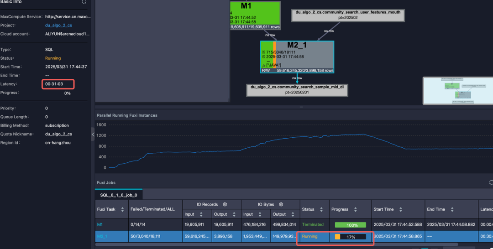Click the Basic Info refresh icon
Viewport: 493px width, 249px height.
(x=84, y=2)
